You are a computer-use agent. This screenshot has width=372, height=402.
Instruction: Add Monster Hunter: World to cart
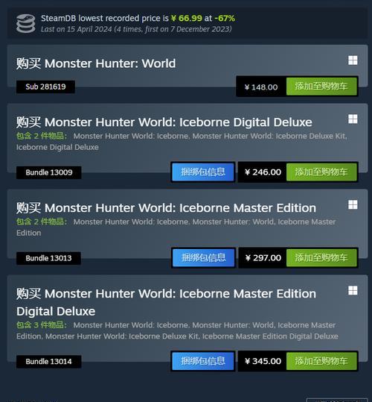[x=321, y=87]
